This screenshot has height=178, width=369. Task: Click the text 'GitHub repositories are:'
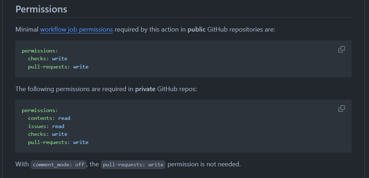tap(241, 29)
